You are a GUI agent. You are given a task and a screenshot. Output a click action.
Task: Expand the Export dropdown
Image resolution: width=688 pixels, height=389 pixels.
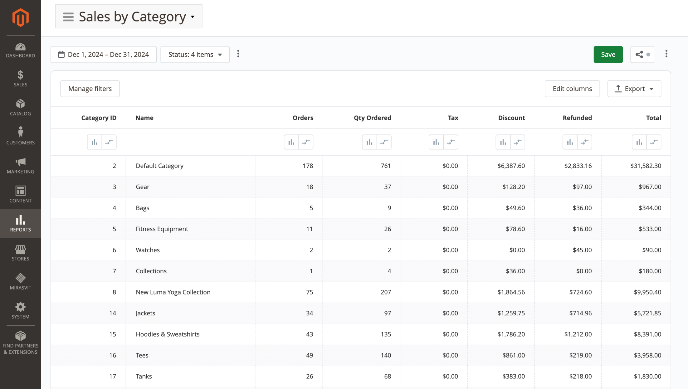[634, 89]
